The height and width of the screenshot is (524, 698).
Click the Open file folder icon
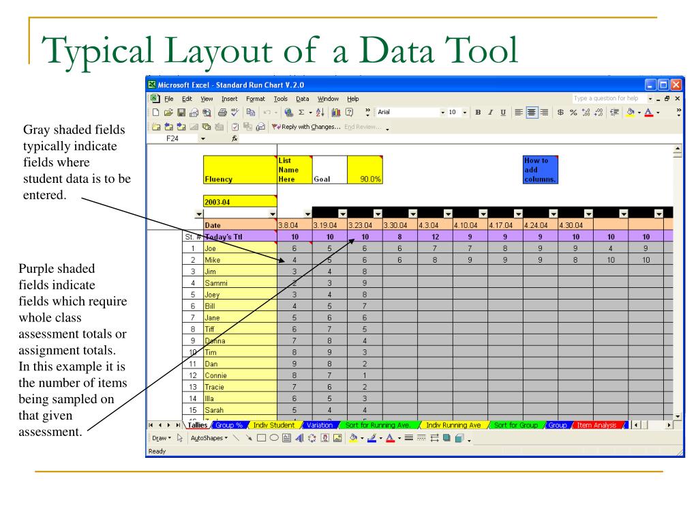click(x=168, y=113)
